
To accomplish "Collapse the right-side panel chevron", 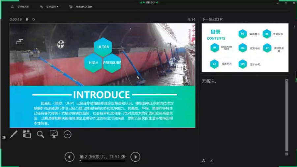I will coord(294,26).
